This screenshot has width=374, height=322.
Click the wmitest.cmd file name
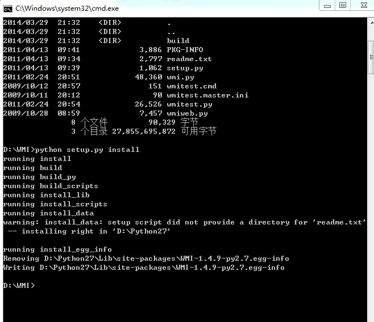click(192, 86)
